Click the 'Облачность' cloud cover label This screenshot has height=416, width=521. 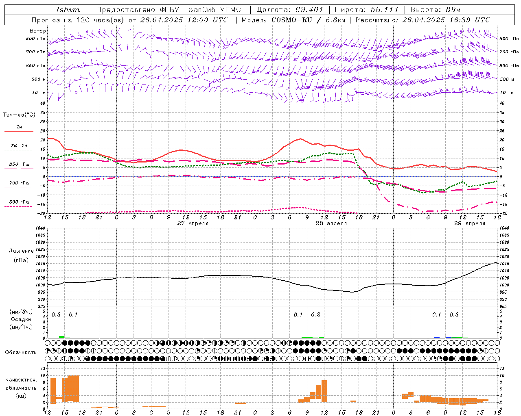[21, 353]
